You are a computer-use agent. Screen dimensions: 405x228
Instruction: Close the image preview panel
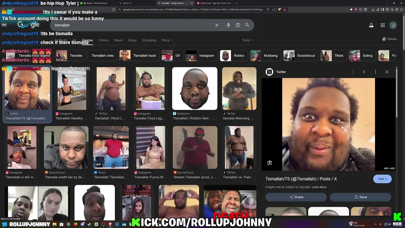387,72
